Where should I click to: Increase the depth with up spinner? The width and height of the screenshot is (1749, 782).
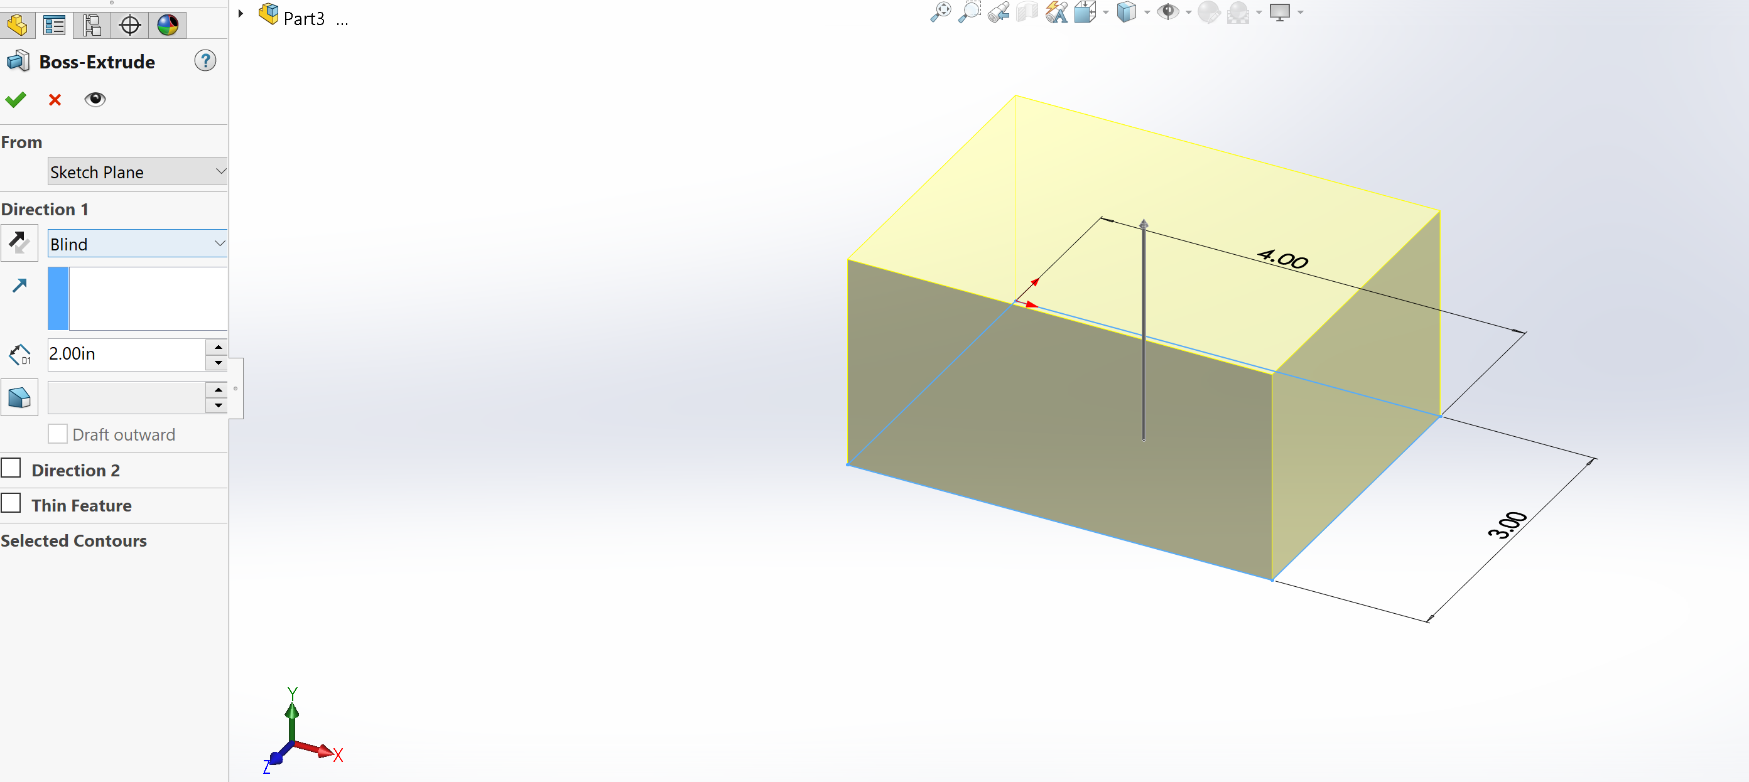[x=217, y=347]
